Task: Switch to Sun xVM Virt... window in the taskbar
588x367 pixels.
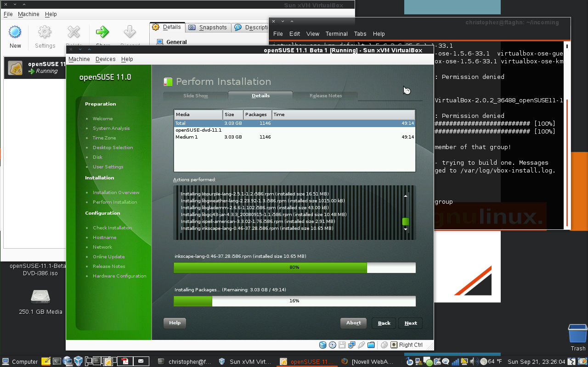Action: coord(245,361)
